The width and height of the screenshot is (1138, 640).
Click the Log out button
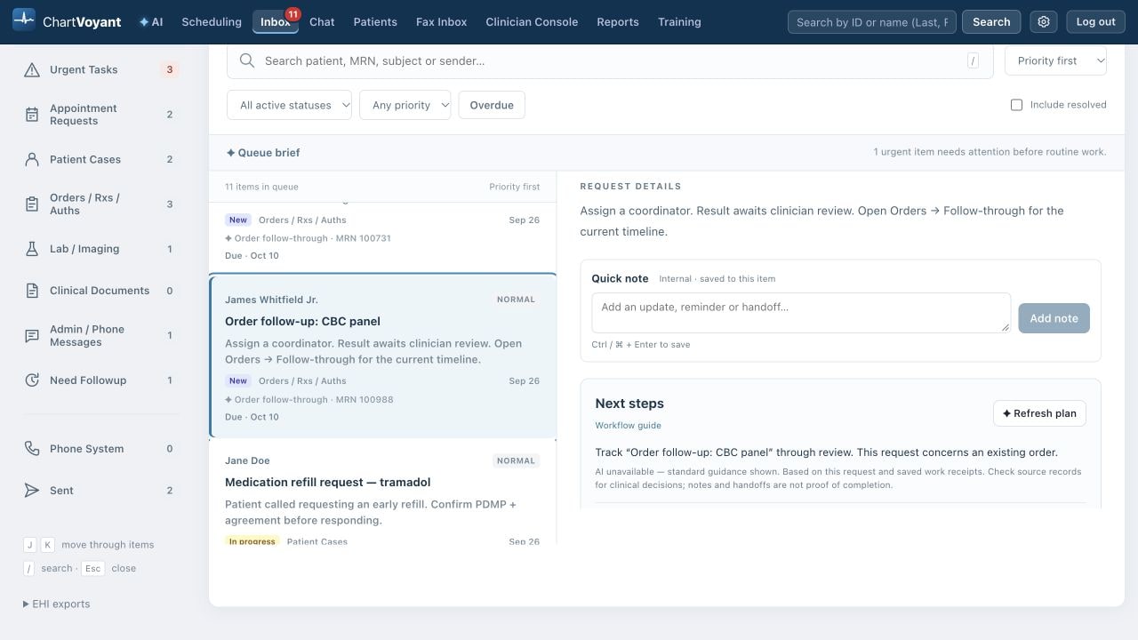point(1095,22)
